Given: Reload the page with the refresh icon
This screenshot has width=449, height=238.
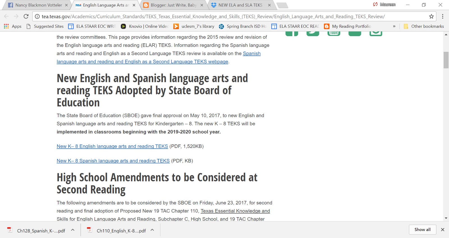Looking at the screenshot, I should pos(26,17).
